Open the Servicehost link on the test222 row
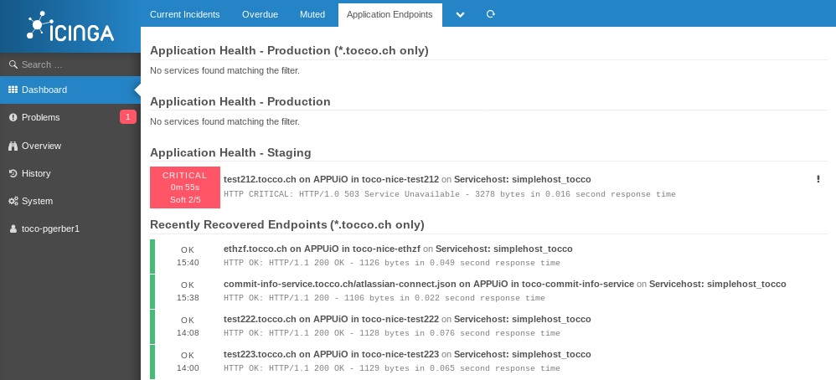Screen dimensions: 836x380 point(523,319)
